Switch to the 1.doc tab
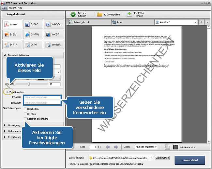This screenshot has width=212, height=169. (133, 22)
